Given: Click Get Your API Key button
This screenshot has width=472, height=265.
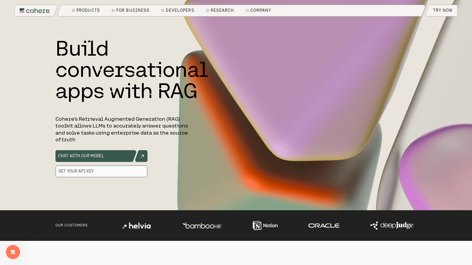Looking at the screenshot, I should click(x=101, y=171).
